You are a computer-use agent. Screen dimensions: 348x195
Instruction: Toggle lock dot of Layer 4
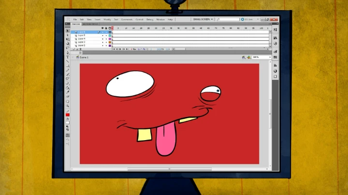pyautogui.click(x=106, y=39)
